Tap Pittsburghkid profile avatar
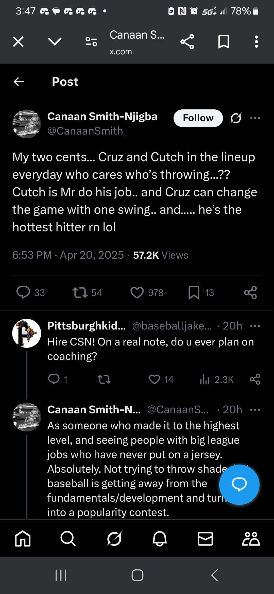 (x=27, y=333)
